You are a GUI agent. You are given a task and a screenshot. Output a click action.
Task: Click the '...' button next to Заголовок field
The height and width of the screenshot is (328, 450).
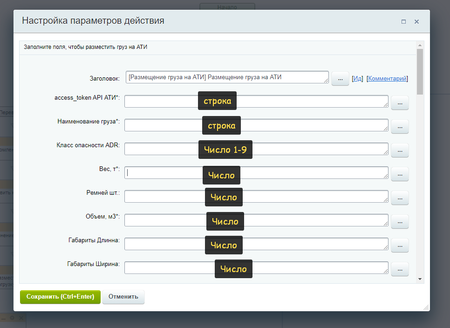340,79
